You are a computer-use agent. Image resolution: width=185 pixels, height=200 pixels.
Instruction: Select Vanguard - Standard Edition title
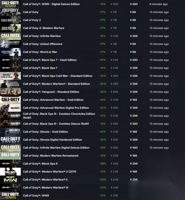point(51,92)
